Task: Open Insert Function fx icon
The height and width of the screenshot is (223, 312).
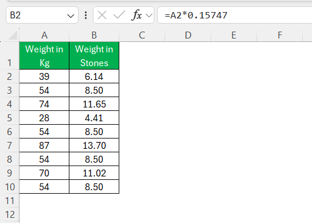Action: (137, 15)
